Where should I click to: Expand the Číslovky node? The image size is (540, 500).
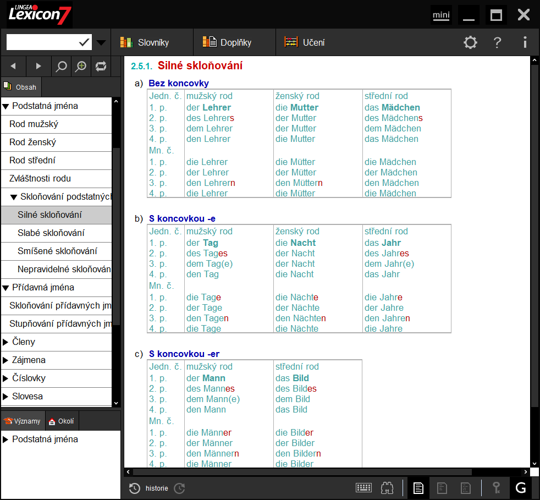coord(5,378)
